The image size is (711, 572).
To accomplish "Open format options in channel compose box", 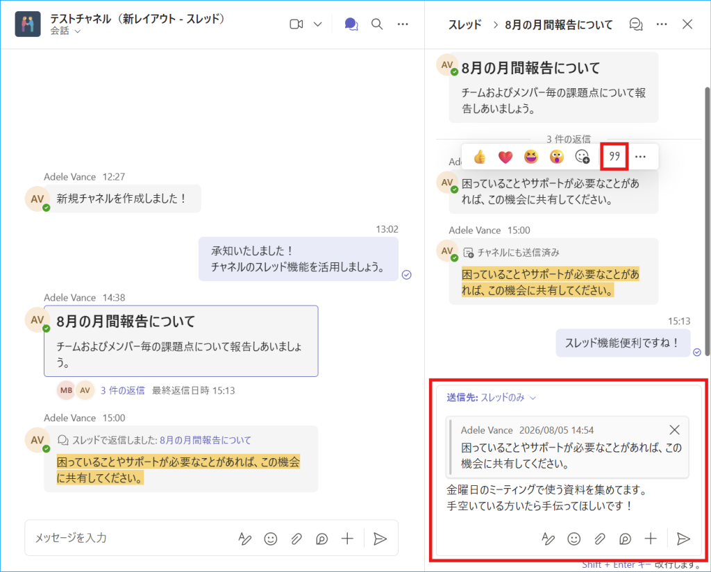I will (x=245, y=539).
